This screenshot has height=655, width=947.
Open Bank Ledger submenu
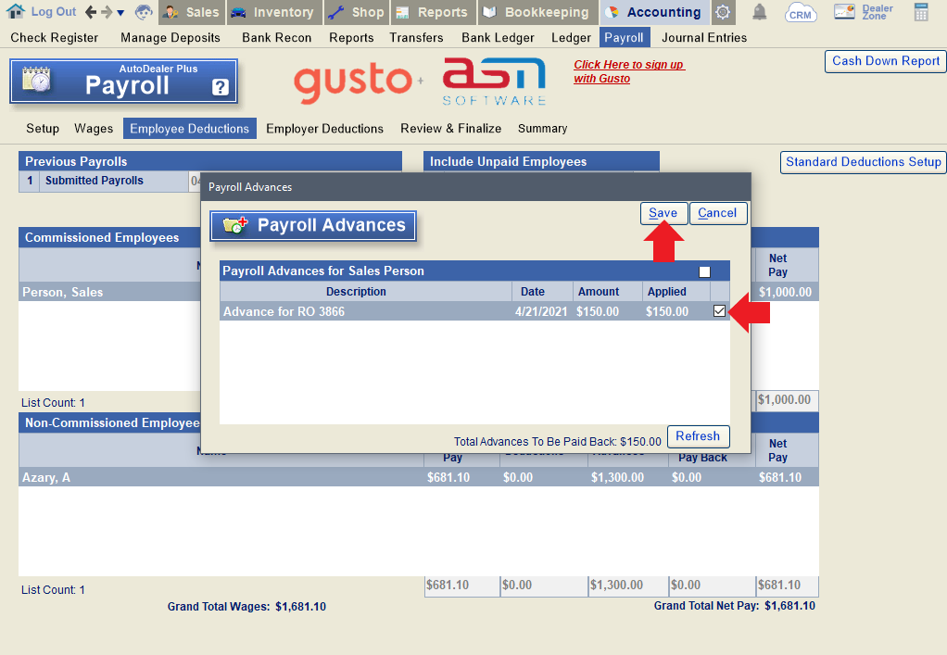tap(498, 37)
